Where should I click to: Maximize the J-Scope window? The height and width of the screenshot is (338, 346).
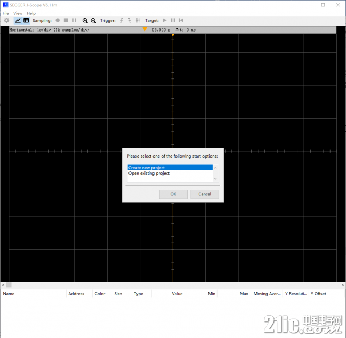tap(323, 5)
